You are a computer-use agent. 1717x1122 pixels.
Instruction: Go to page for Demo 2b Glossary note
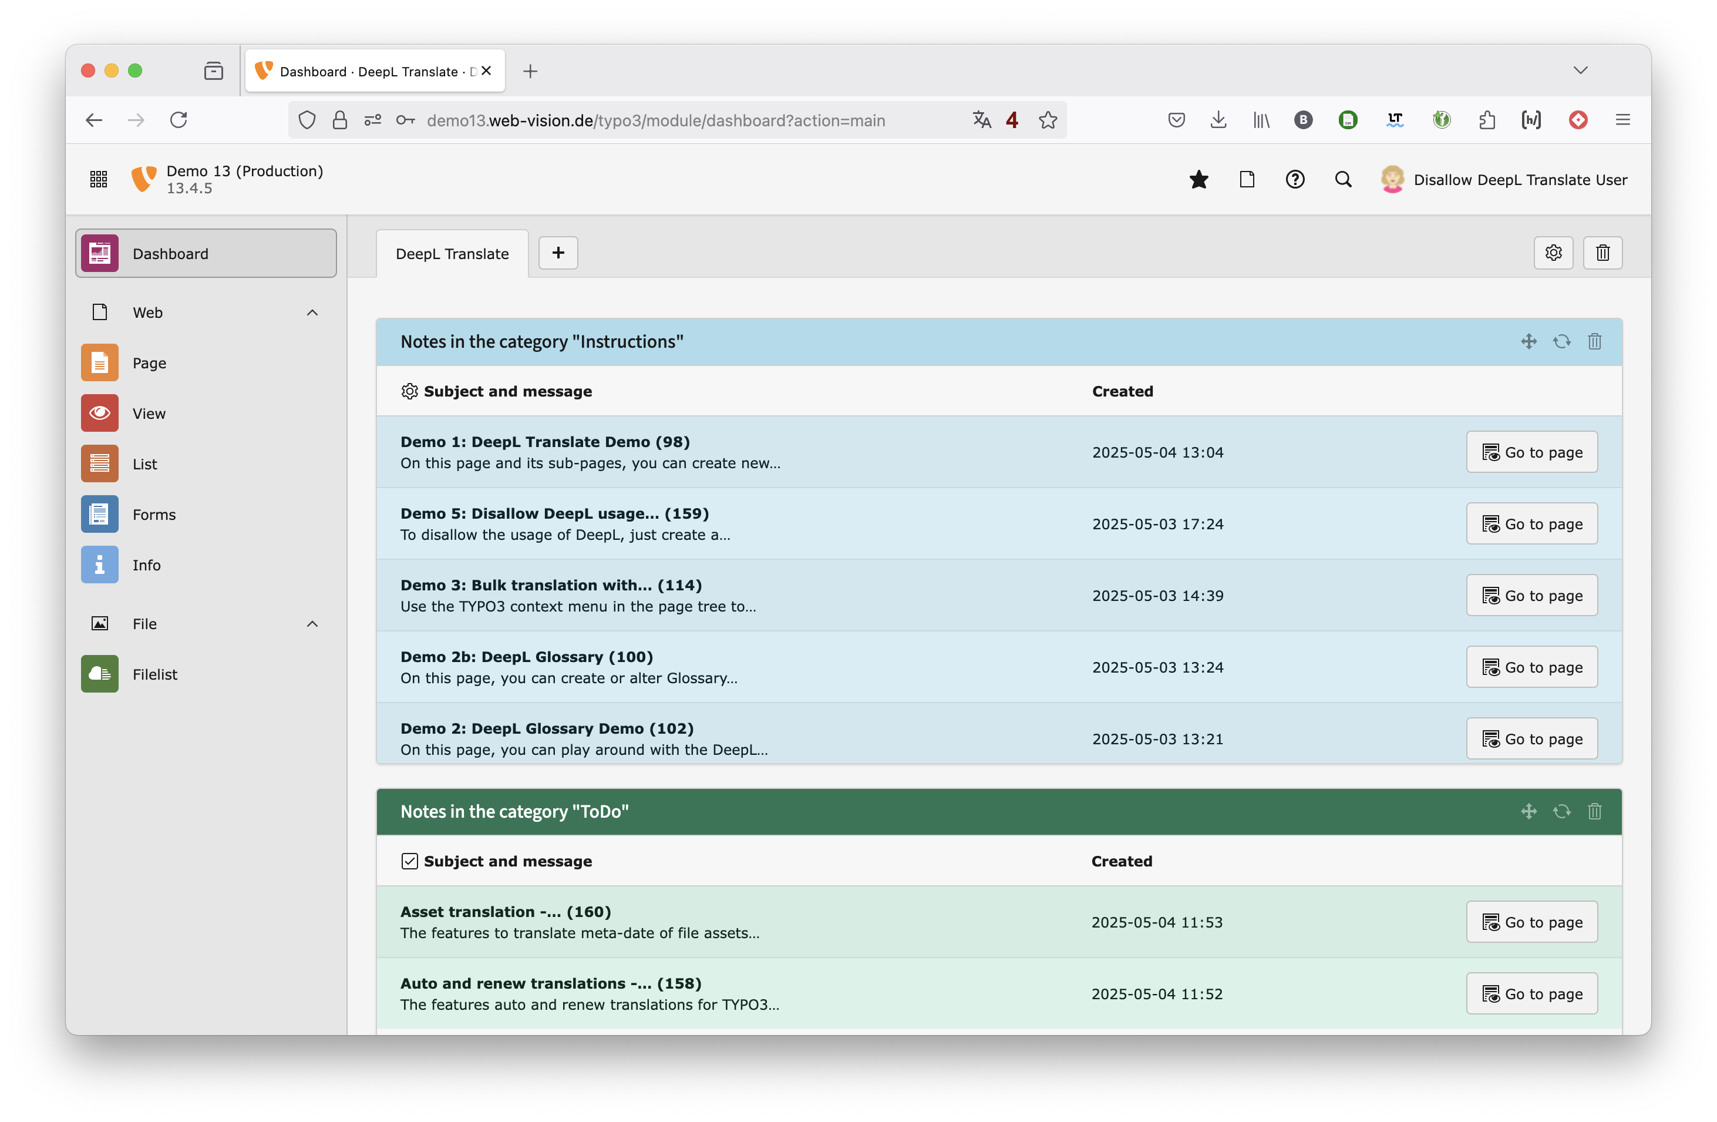pyautogui.click(x=1531, y=667)
